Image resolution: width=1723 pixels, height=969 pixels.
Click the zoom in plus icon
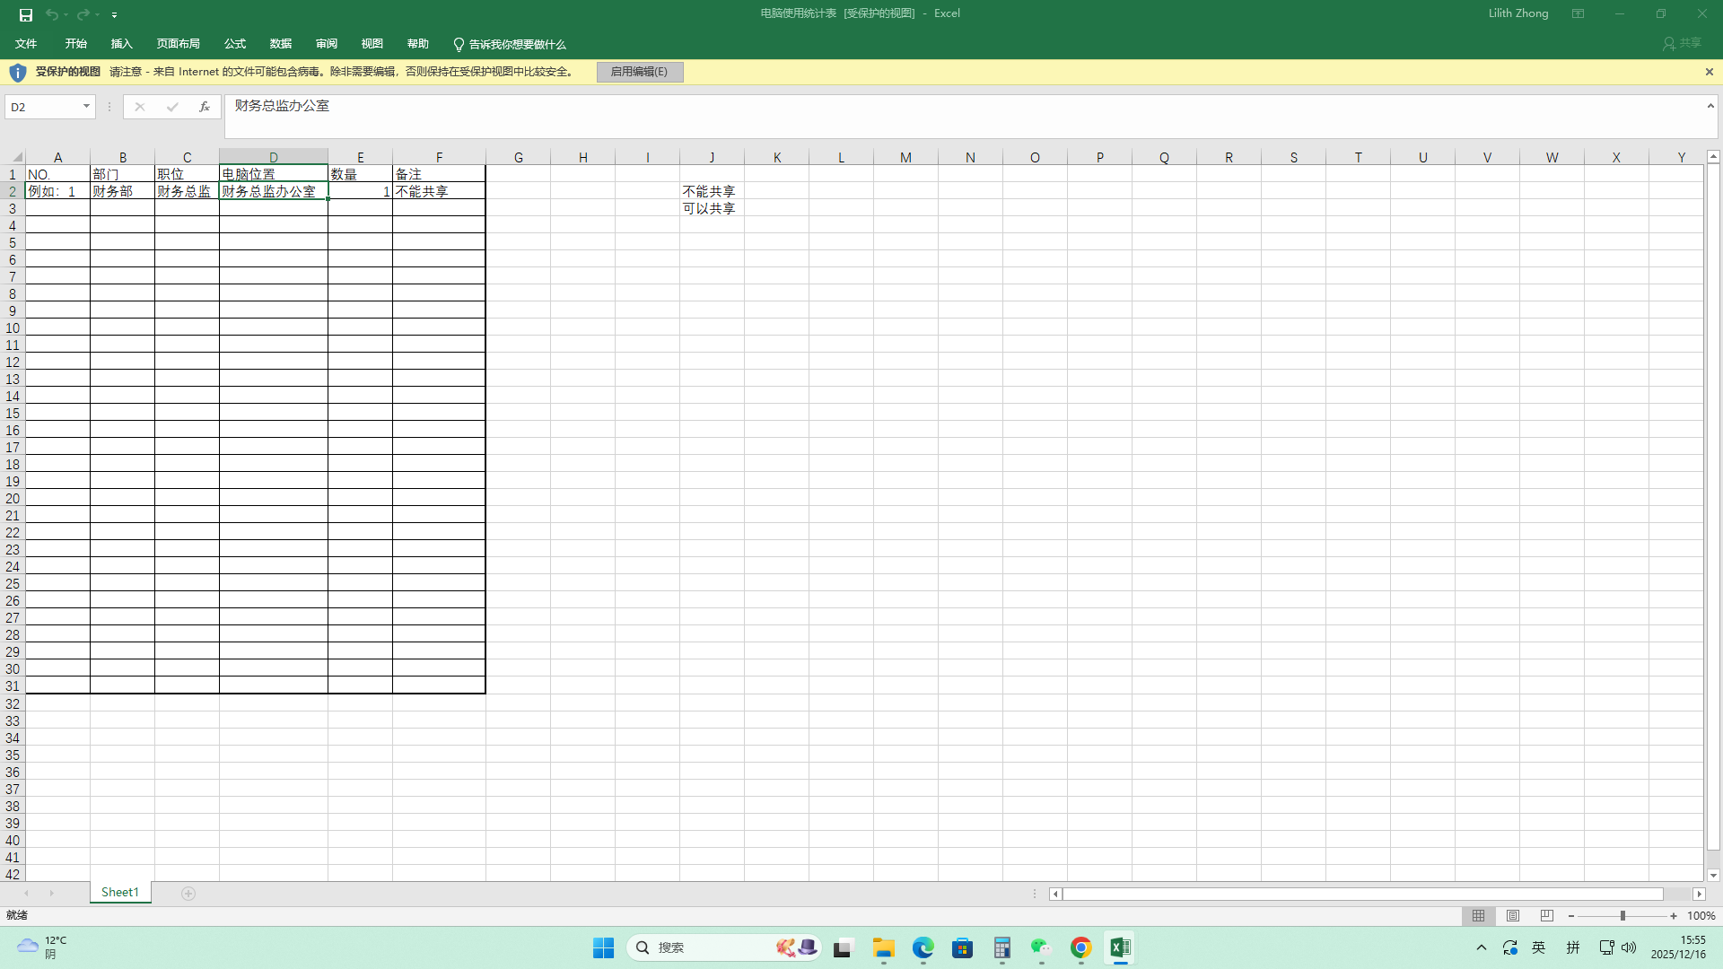pyautogui.click(x=1674, y=915)
